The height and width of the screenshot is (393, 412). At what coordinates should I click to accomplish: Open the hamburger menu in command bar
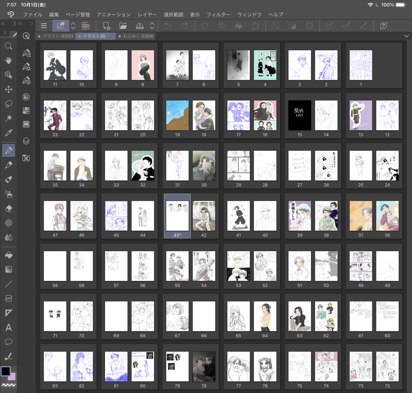coord(44,26)
